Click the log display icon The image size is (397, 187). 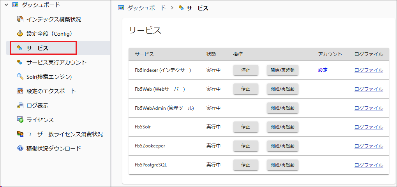tap(20, 106)
